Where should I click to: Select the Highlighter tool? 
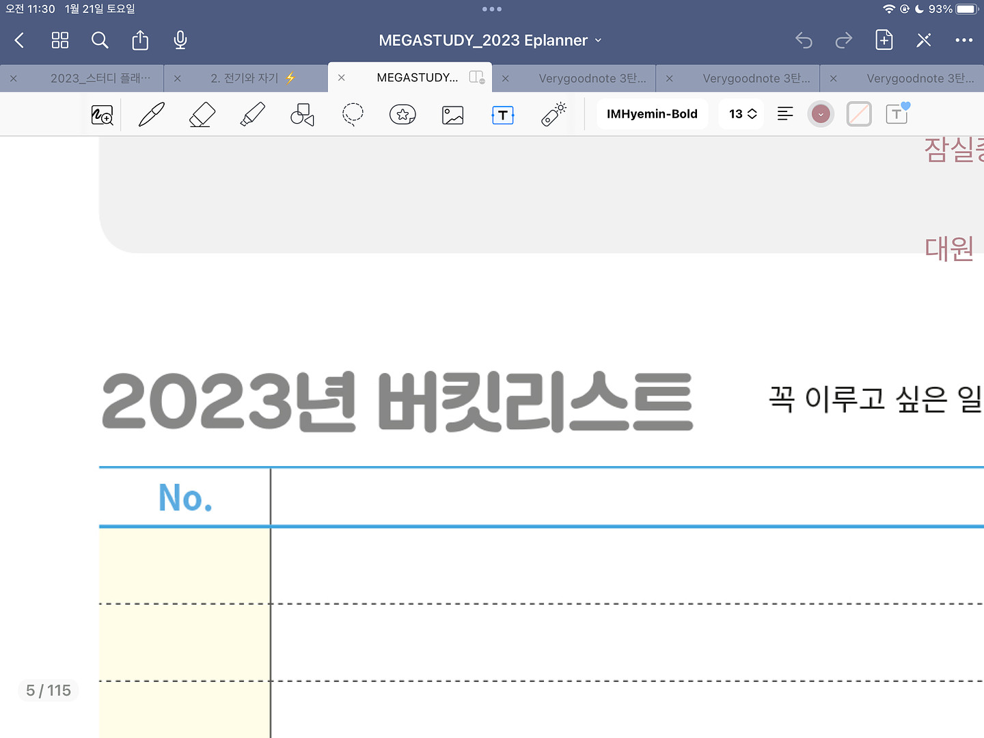[252, 114]
